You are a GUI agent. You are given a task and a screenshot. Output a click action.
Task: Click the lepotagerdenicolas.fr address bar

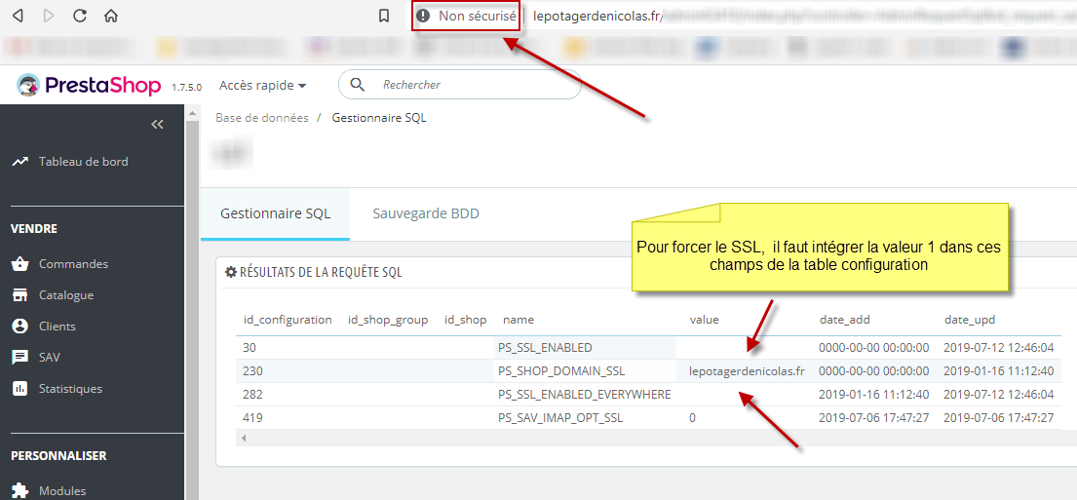click(596, 16)
